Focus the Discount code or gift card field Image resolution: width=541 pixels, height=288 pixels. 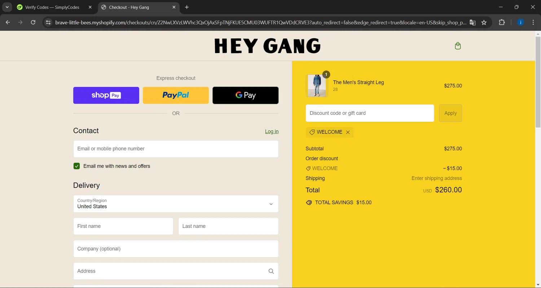tap(370, 113)
